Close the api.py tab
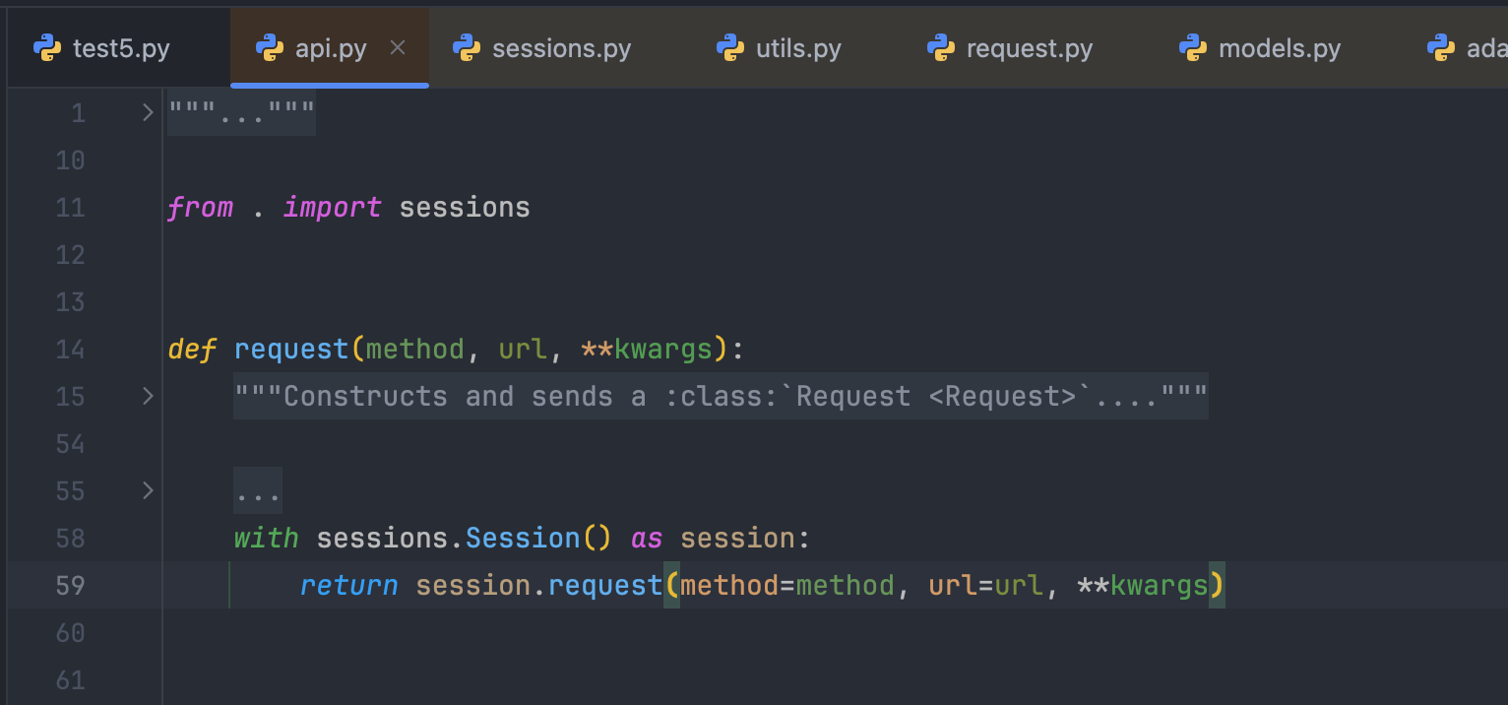Image resolution: width=1508 pixels, height=705 pixels. pyautogui.click(x=398, y=47)
